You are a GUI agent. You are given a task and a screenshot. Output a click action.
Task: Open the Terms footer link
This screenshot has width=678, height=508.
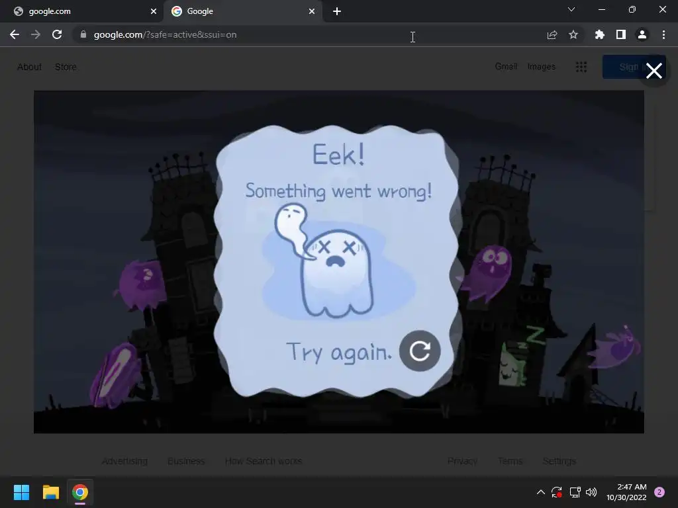pos(510,461)
